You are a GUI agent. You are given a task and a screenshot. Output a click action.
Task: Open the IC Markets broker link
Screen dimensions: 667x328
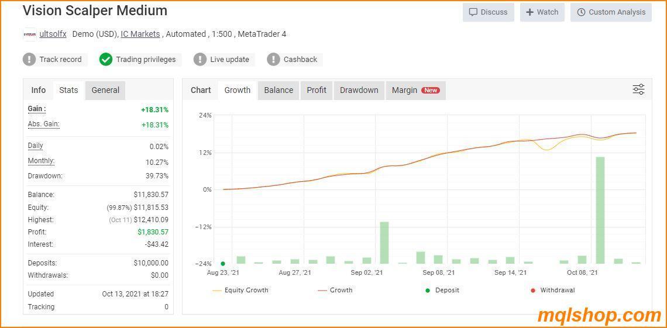tap(140, 34)
